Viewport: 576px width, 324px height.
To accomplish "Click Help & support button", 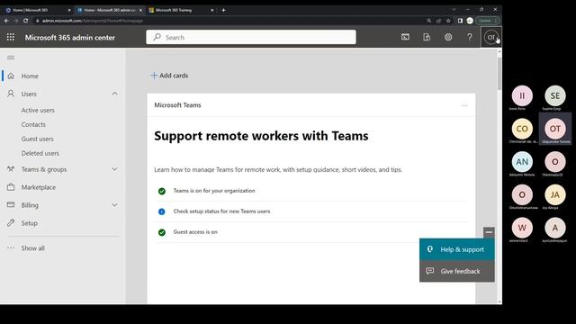I will (457, 249).
